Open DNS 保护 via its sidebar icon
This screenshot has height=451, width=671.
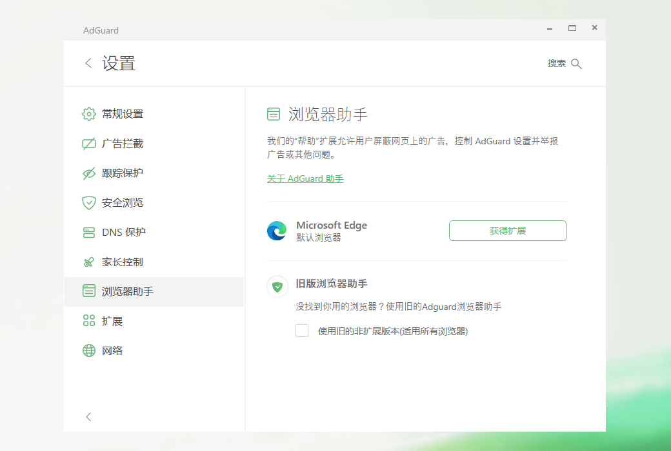88,232
